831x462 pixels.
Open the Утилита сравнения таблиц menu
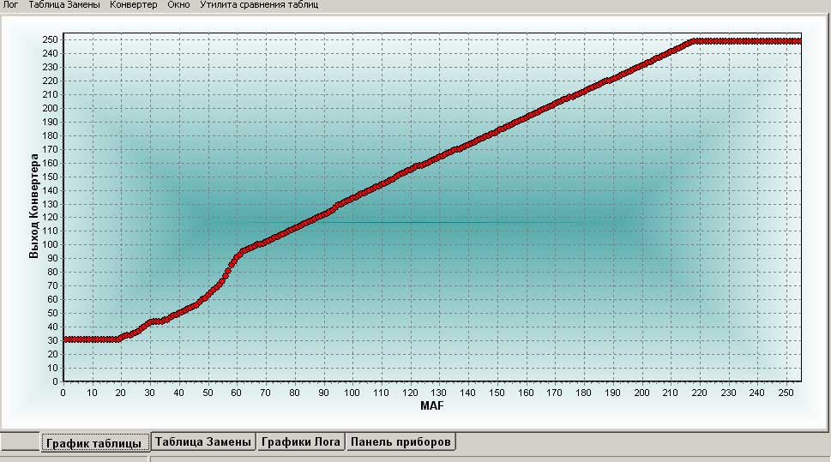pyautogui.click(x=259, y=5)
